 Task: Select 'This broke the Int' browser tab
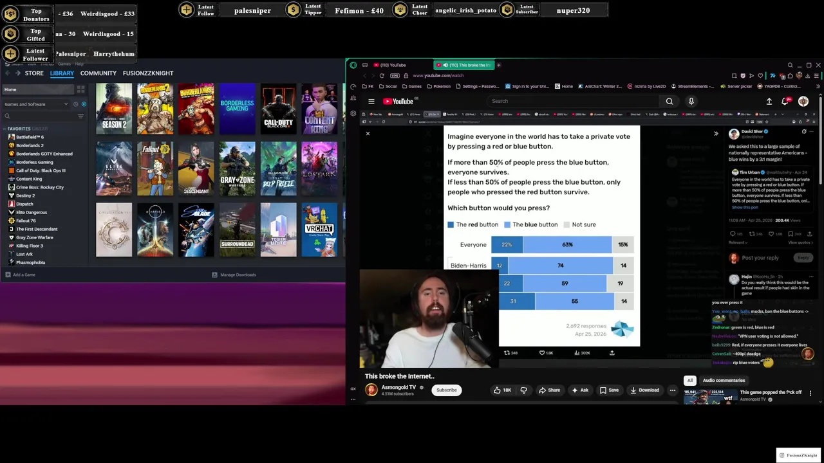[464, 65]
